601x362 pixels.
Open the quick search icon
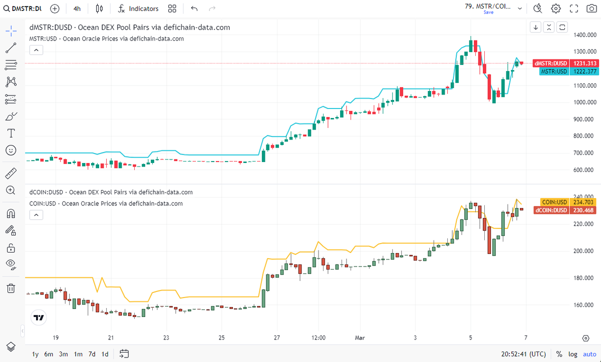pyautogui.click(x=538, y=8)
